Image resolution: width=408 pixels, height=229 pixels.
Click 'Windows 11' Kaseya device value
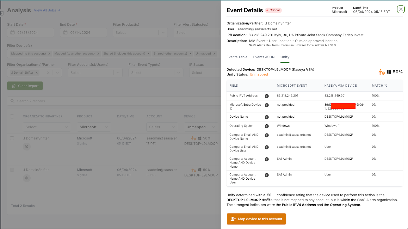(332, 126)
